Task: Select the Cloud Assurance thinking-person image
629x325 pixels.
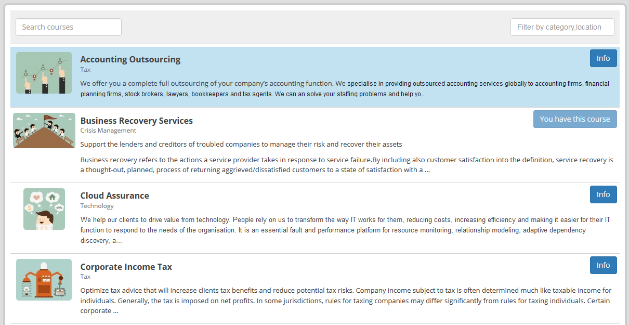Action: coord(44,209)
